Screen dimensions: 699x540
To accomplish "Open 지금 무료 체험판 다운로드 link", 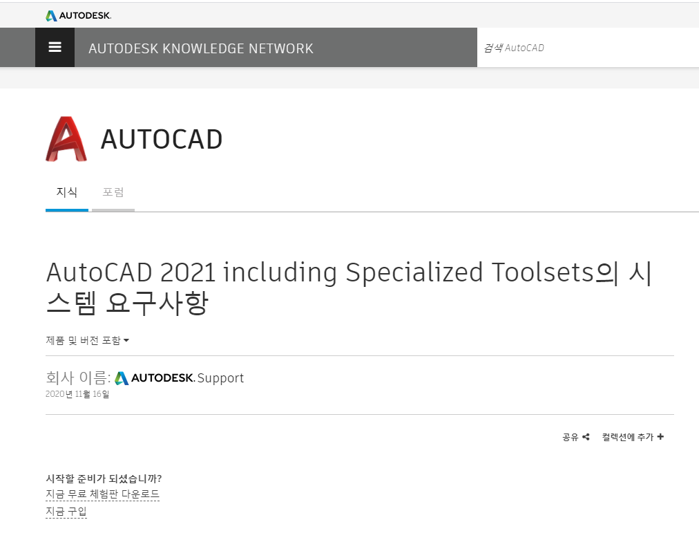I will pyautogui.click(x=102, y=494).
